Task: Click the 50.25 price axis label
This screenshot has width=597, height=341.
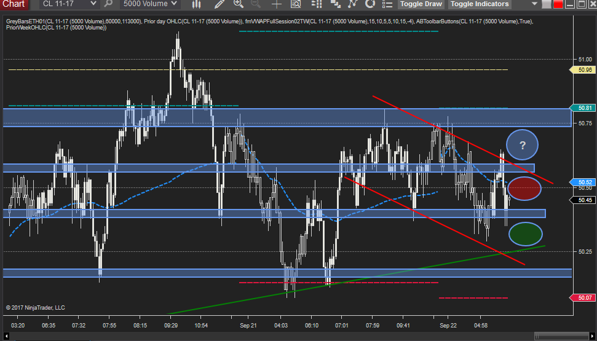Action: pyautogui.click(x=585, y=251)
